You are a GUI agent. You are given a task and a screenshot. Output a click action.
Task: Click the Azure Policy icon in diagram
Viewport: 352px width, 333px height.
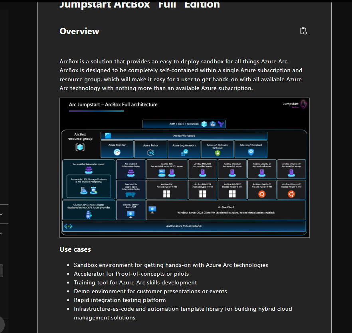(151, 153)
